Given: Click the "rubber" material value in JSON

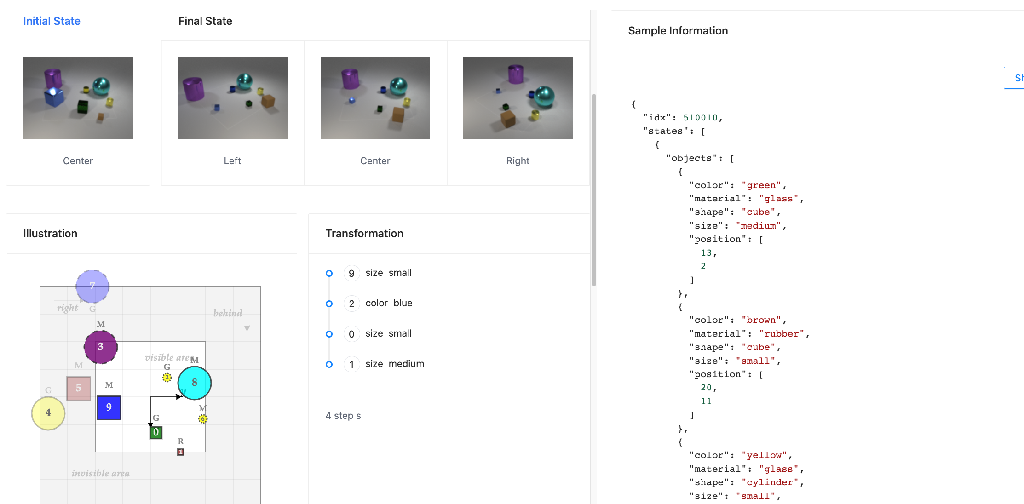Looking at the screenshot, I should point(781,334).
